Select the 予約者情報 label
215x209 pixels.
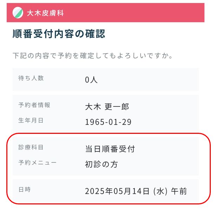(34, 105)
